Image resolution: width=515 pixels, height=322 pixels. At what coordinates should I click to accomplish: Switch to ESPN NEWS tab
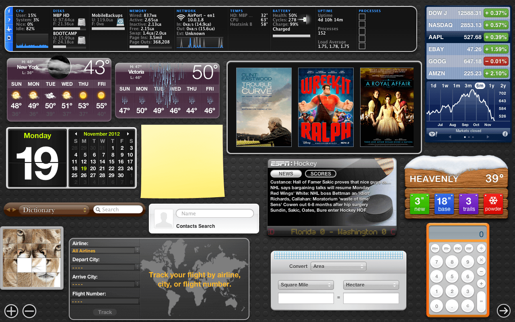pyautogui.click(x=286, y=174)
